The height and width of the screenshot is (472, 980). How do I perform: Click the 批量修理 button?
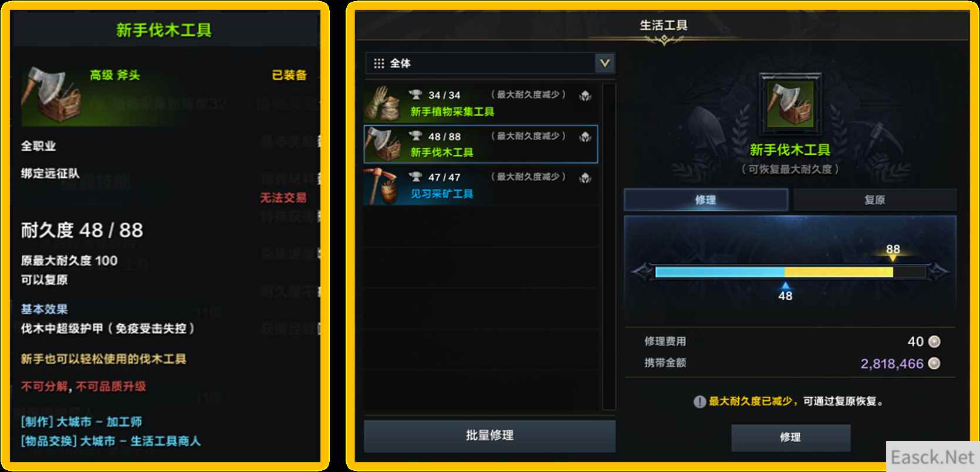click(490, 435)
